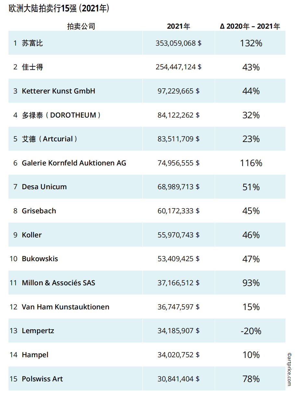The image size is (295, 396).
Task: Click the Millon & Associés SAS entry
Action: click(58, 283)
